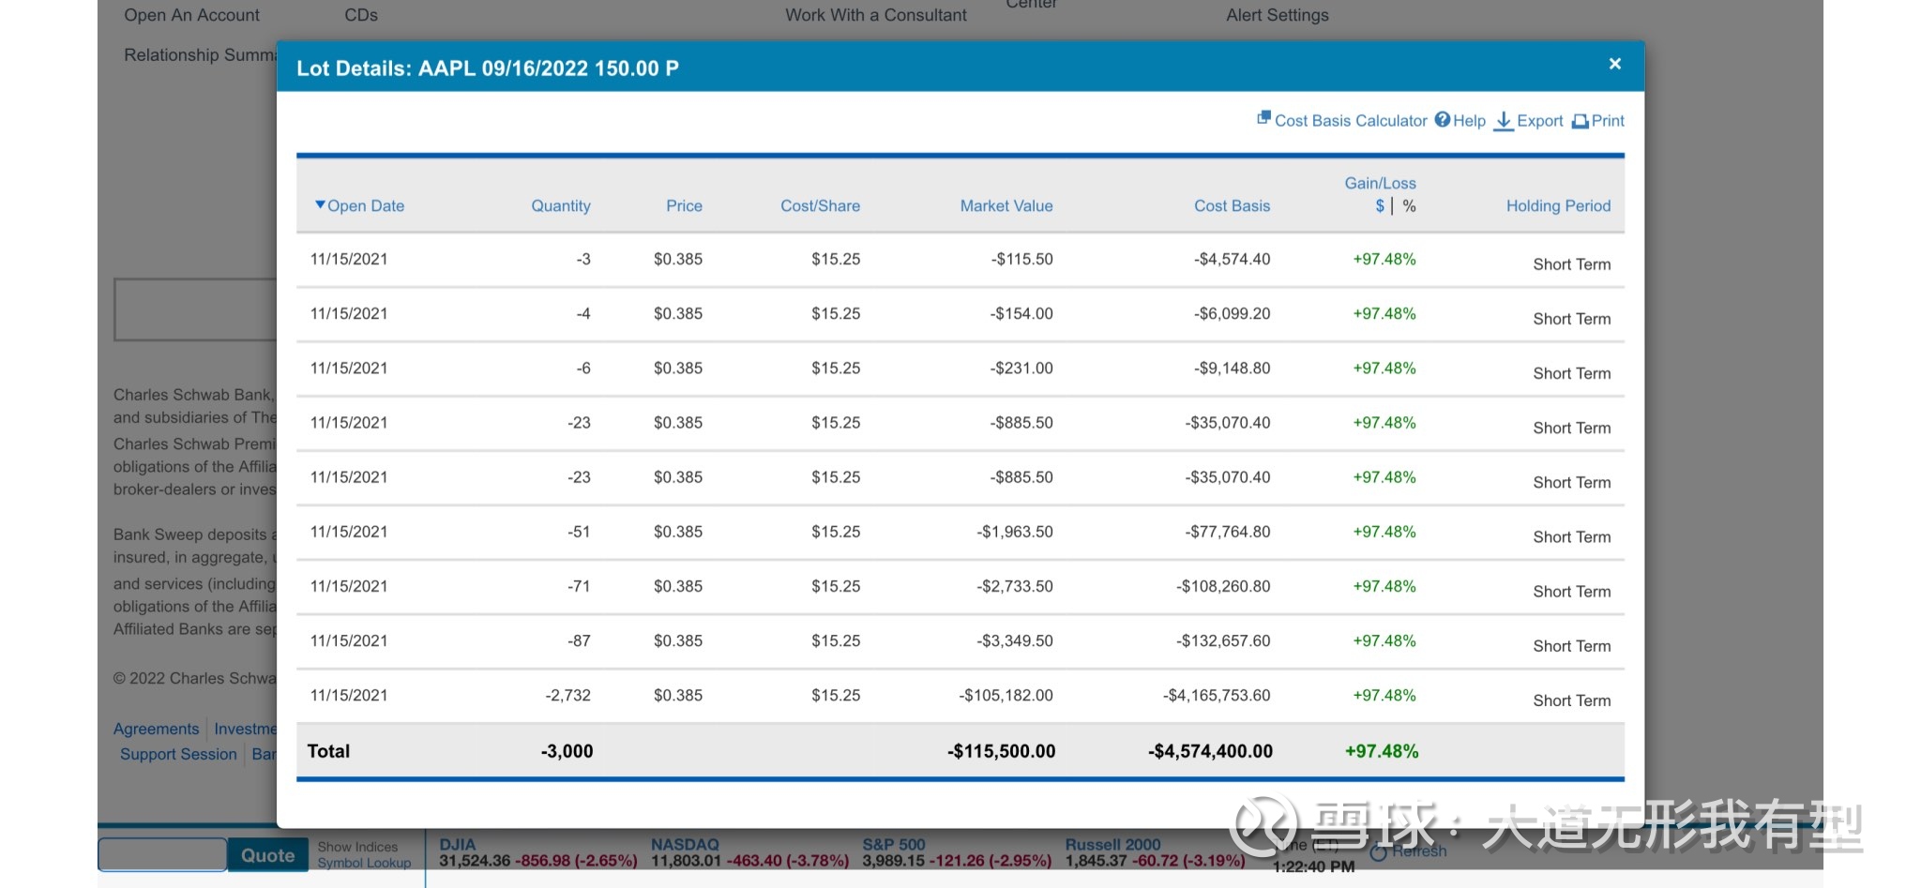The width and height of the screenshot is (1921, 888).
Task: Sort by Market Value column header
Action: click(1006, 205)
